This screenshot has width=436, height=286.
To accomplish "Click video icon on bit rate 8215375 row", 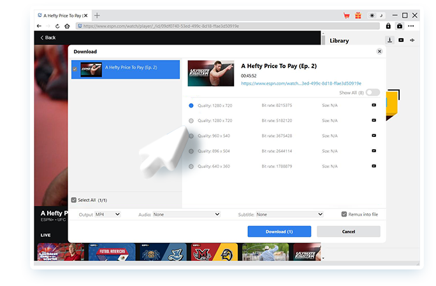I will tap(374, 105).
